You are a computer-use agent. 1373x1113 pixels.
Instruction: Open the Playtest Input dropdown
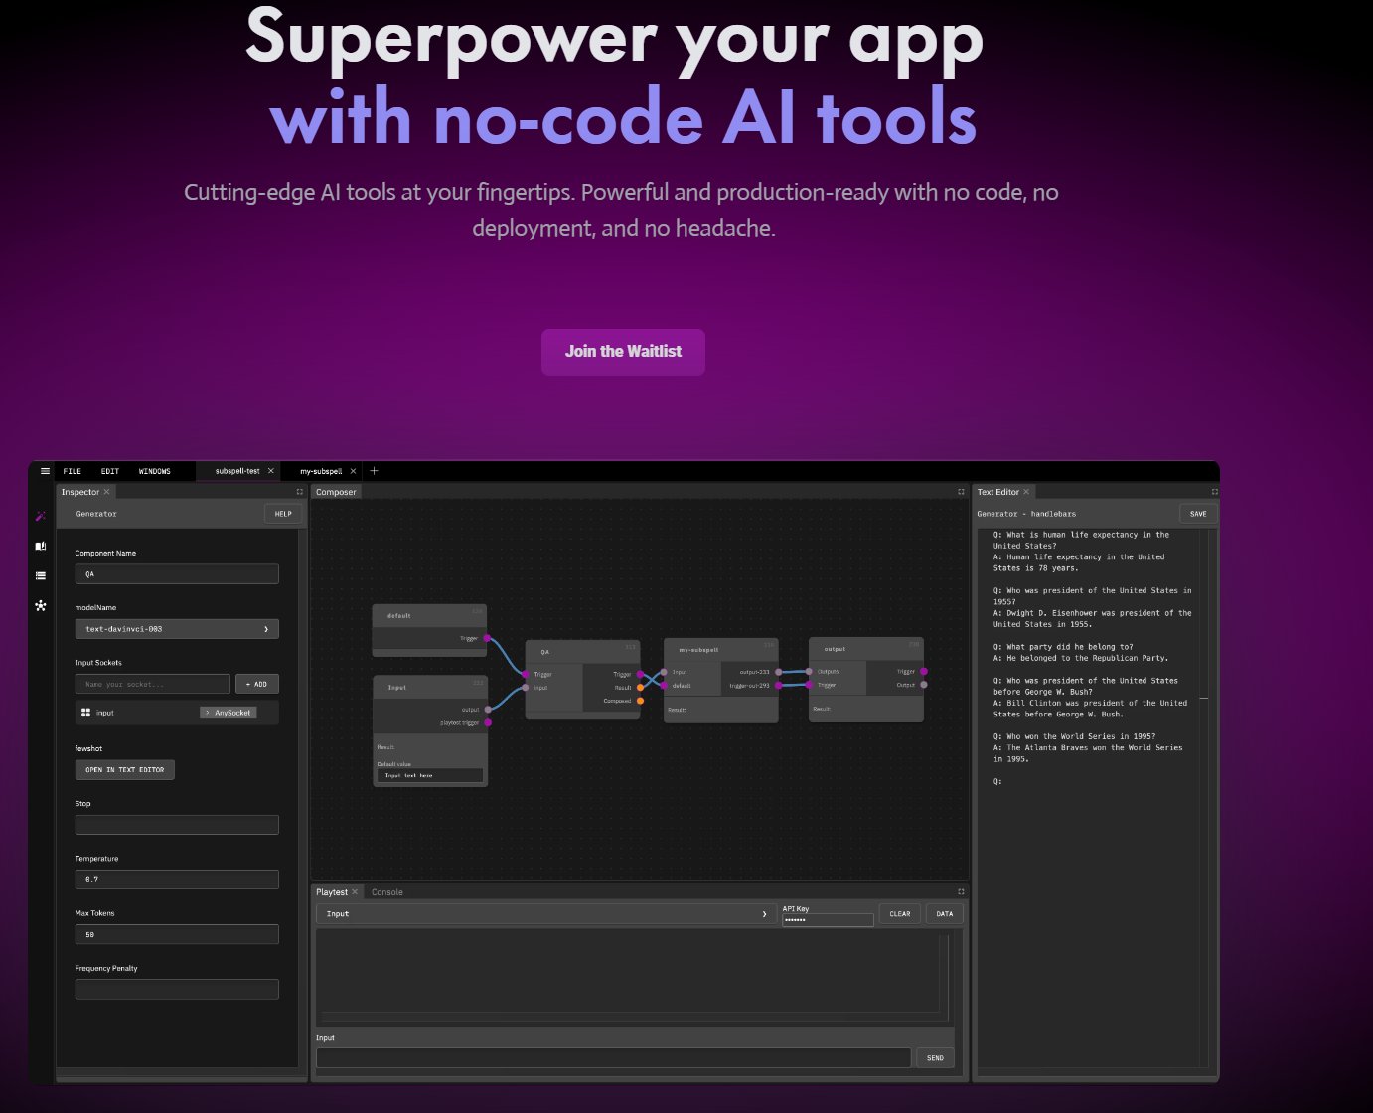(x=546, y=914)
